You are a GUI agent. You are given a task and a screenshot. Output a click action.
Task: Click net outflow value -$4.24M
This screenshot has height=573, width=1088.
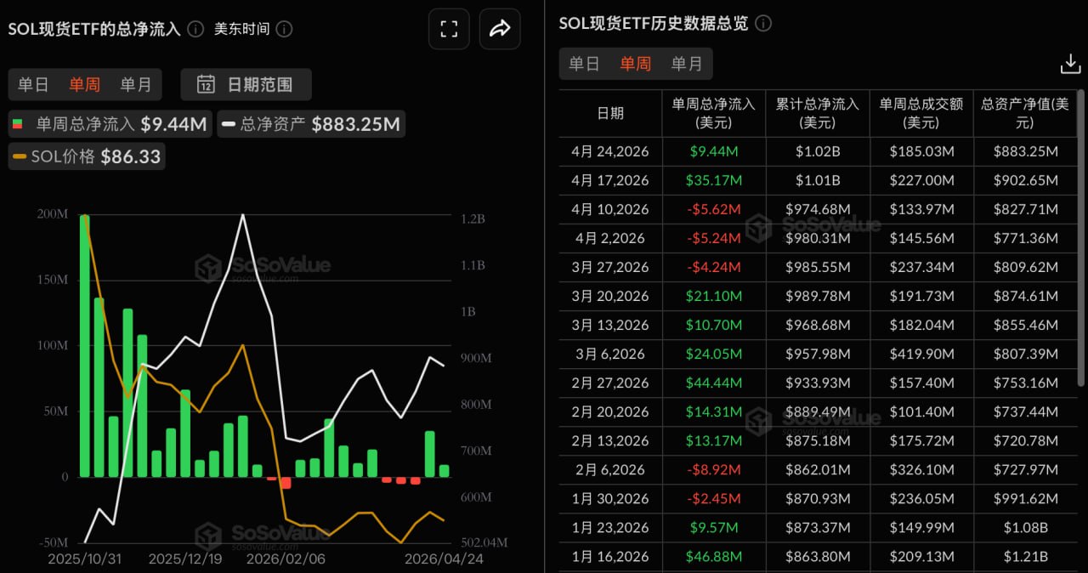click(x=714, y=267)
